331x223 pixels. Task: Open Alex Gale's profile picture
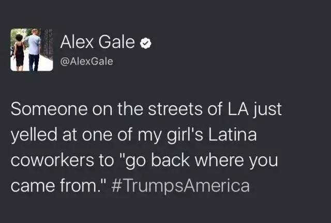coord(32,50)
